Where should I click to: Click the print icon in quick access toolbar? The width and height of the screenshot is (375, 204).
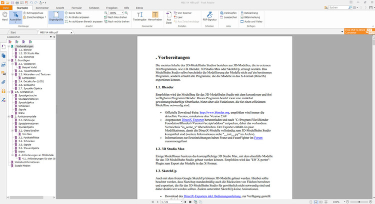pos(17,2)
